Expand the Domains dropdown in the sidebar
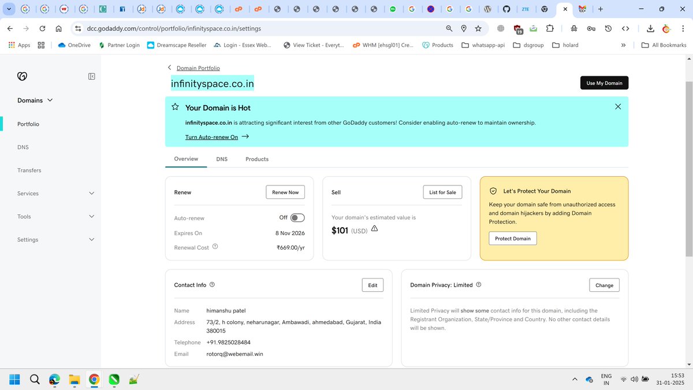 (x=35, y=100)
